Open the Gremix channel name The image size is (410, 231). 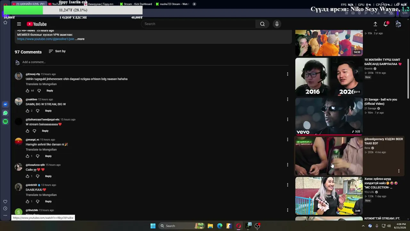[x=368, y=69]
